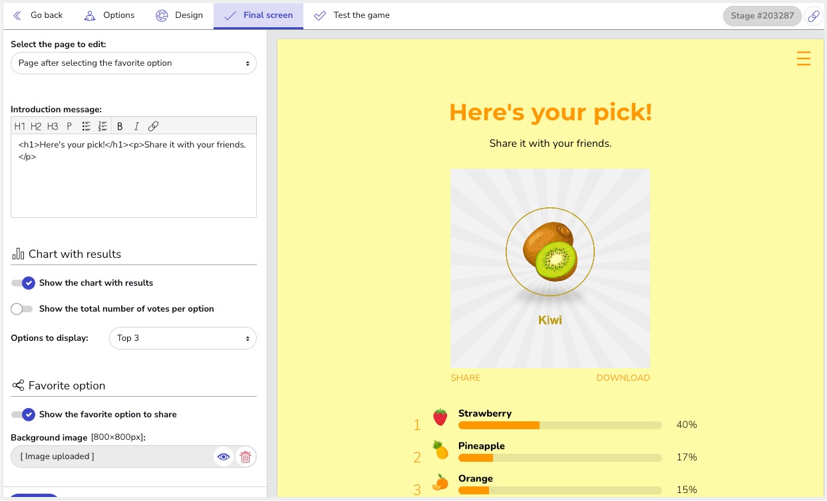Disable Show the chart with results
This screenshot has height=501, width=827.
click(x=23, y=283)
